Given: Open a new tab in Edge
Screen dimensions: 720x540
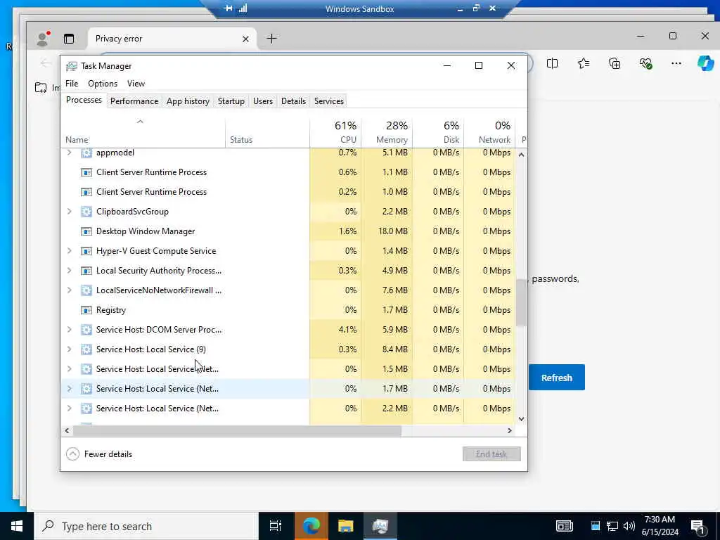Looking at the screenshot, I should 272,39.
